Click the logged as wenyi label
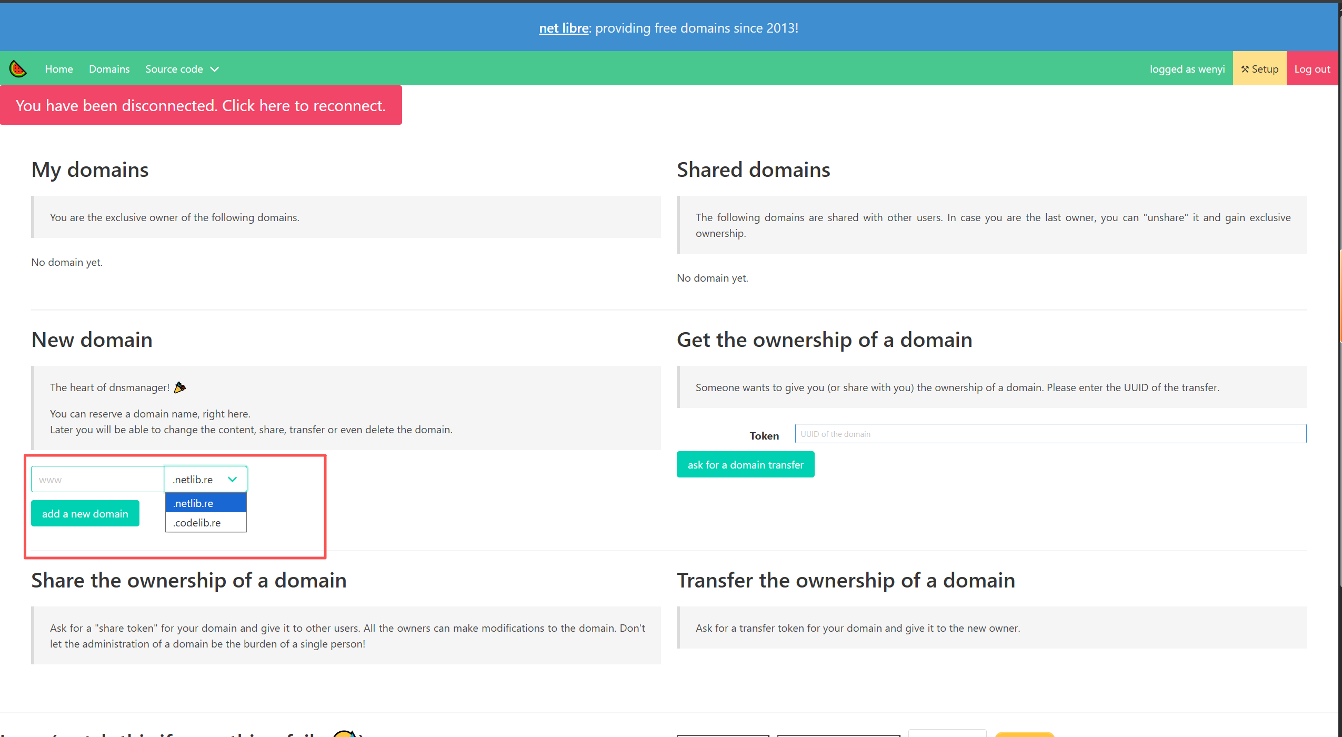The height and width of the screenshot is (737, 1342). coord(1187,69)
